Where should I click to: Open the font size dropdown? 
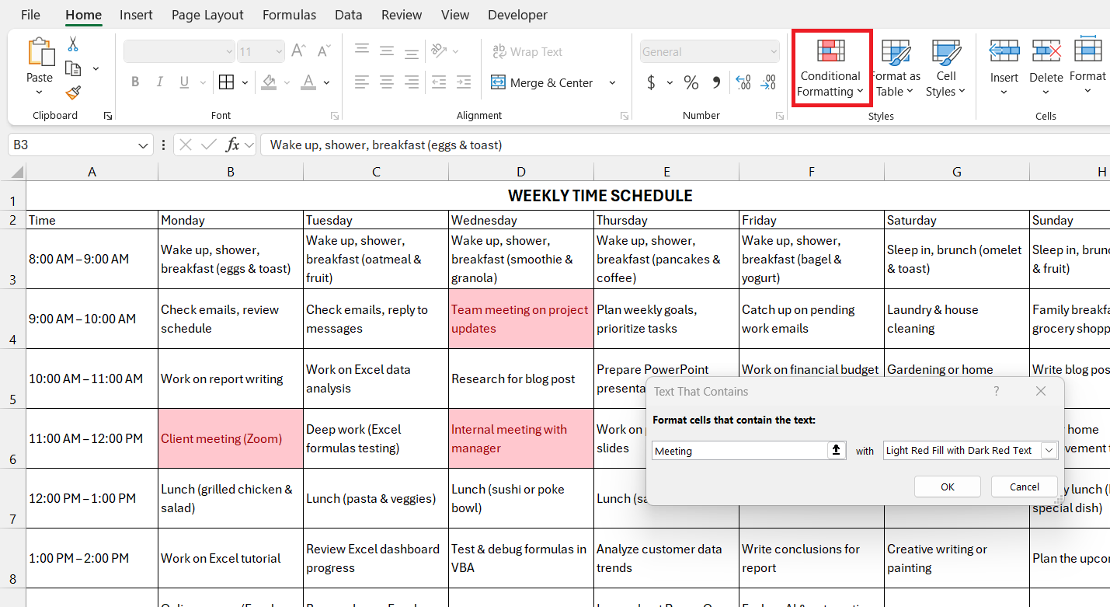coord(278,51)
